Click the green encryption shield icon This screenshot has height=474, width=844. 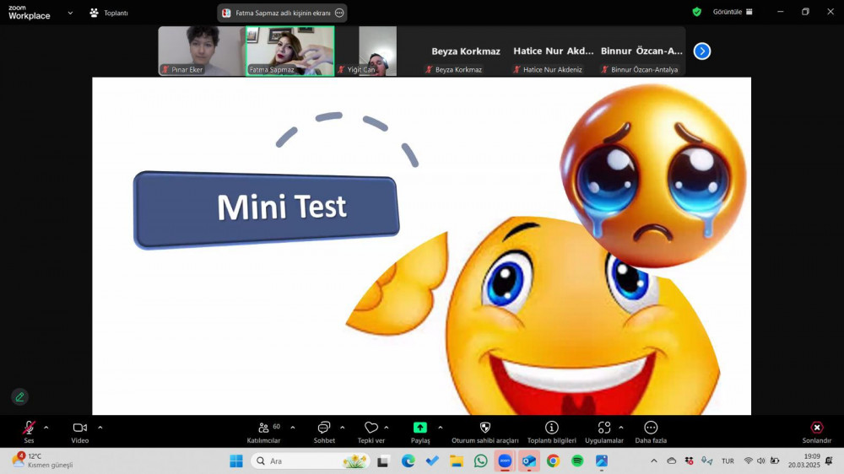coord(697,12)
